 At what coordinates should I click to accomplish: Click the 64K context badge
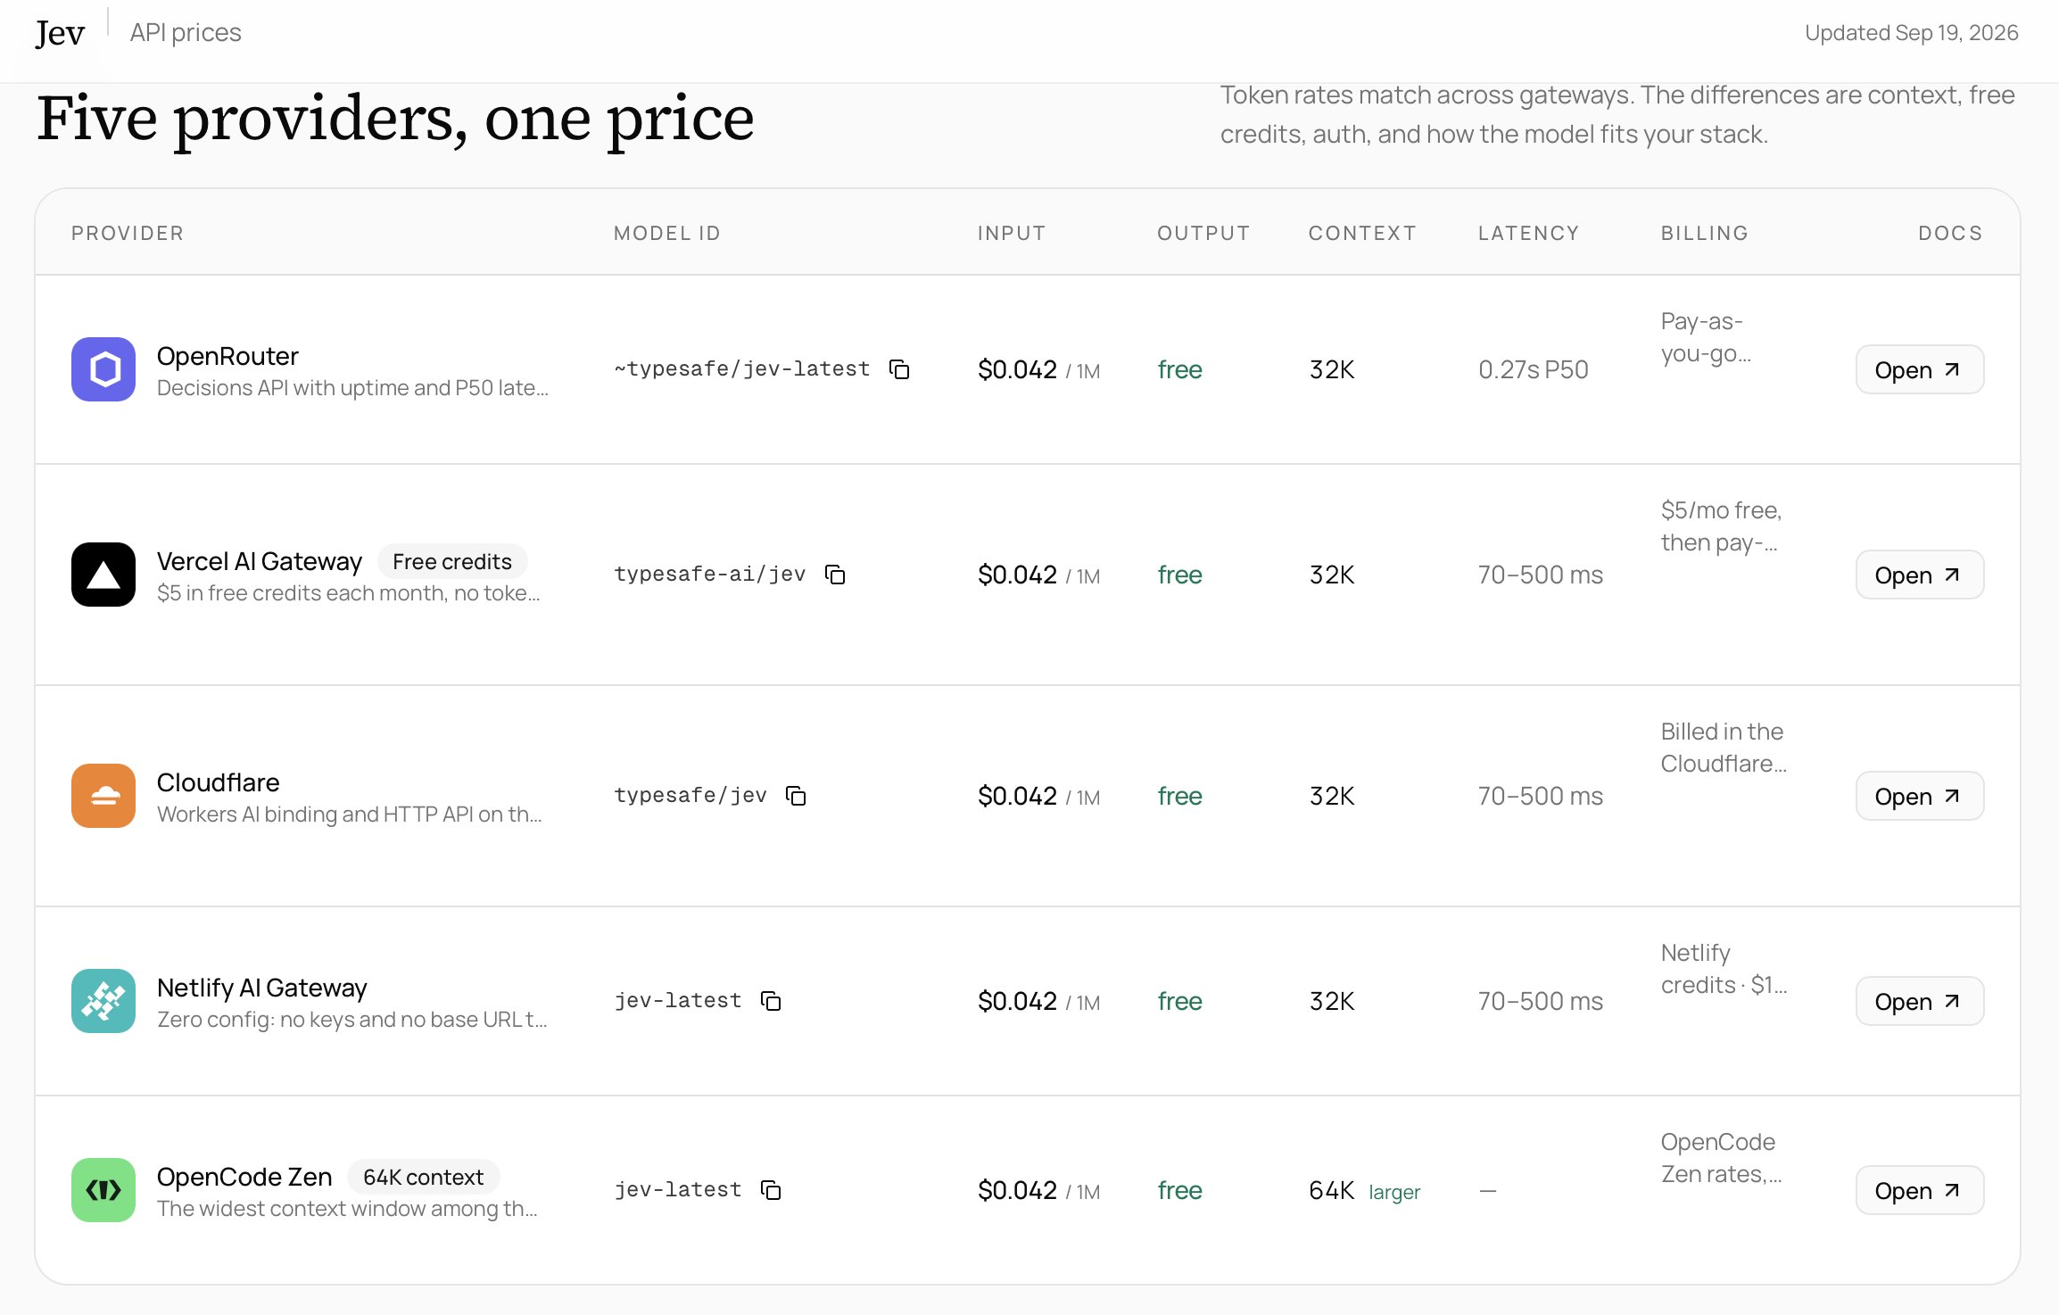click(x=424, y=1177)
